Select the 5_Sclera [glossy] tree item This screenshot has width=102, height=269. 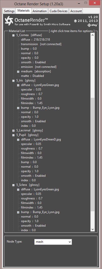point(28,185)
